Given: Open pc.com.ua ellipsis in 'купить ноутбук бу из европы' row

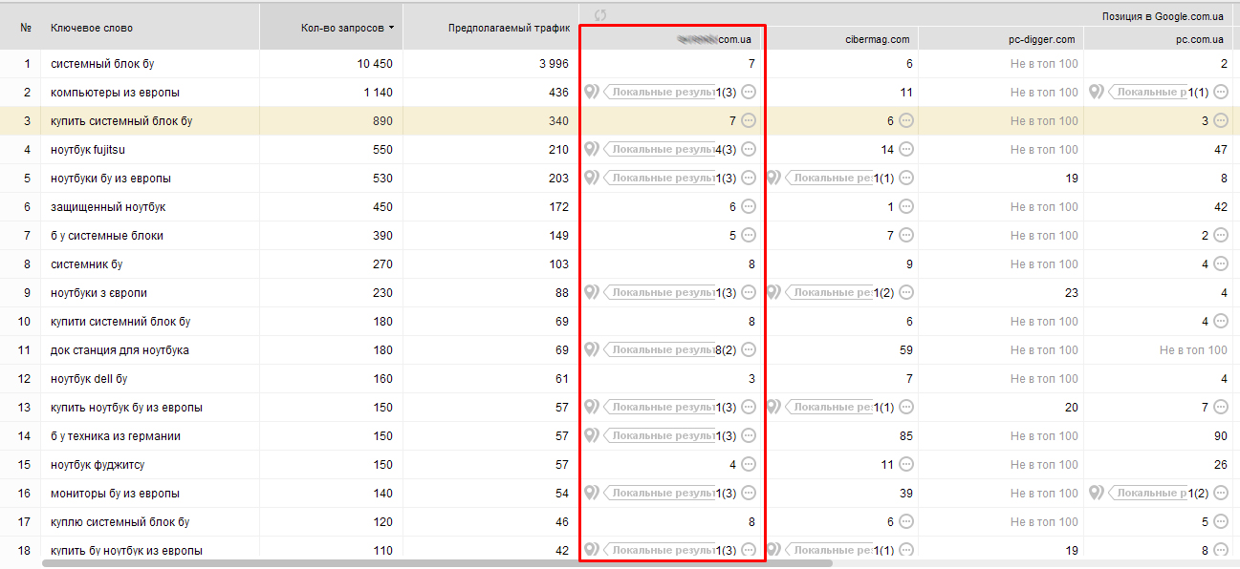Looking at the screenshot, I should pyautogui.click(x=1221, y=408).
